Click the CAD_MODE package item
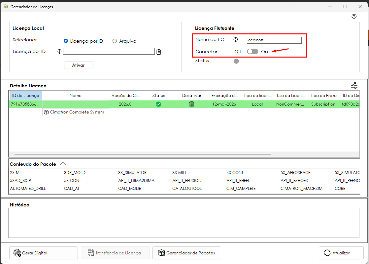 [x=130, y=189]
